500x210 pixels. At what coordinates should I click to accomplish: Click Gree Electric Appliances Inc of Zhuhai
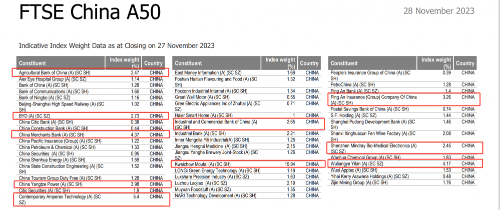[218, 106]
